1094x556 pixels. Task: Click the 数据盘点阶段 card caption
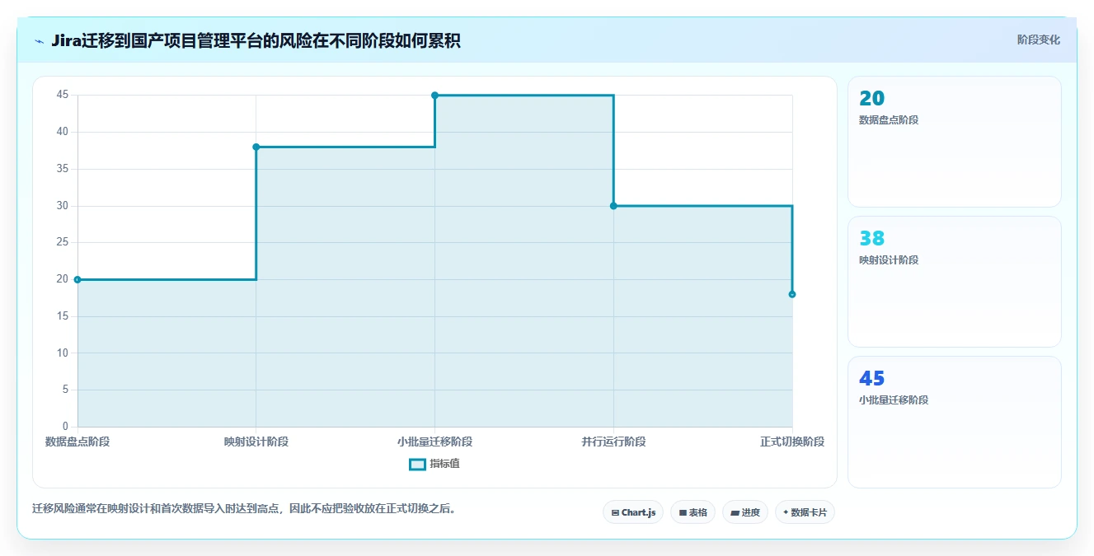click(x=889, y=120)
